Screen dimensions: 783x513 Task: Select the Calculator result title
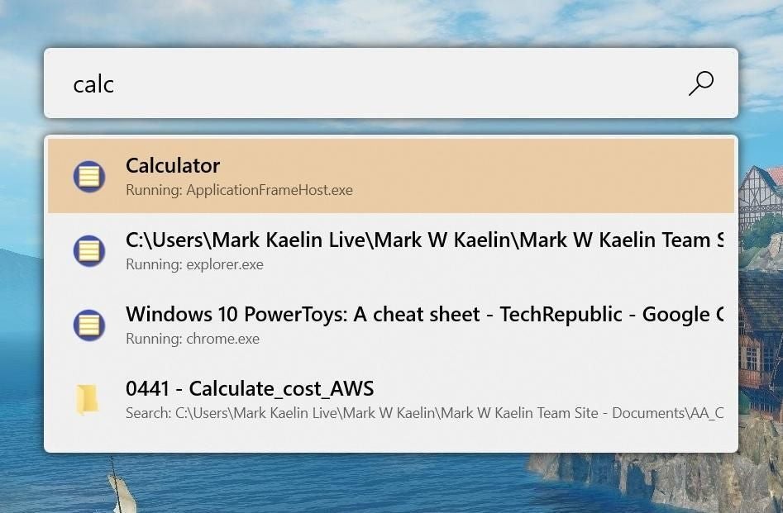click(173, 166)
